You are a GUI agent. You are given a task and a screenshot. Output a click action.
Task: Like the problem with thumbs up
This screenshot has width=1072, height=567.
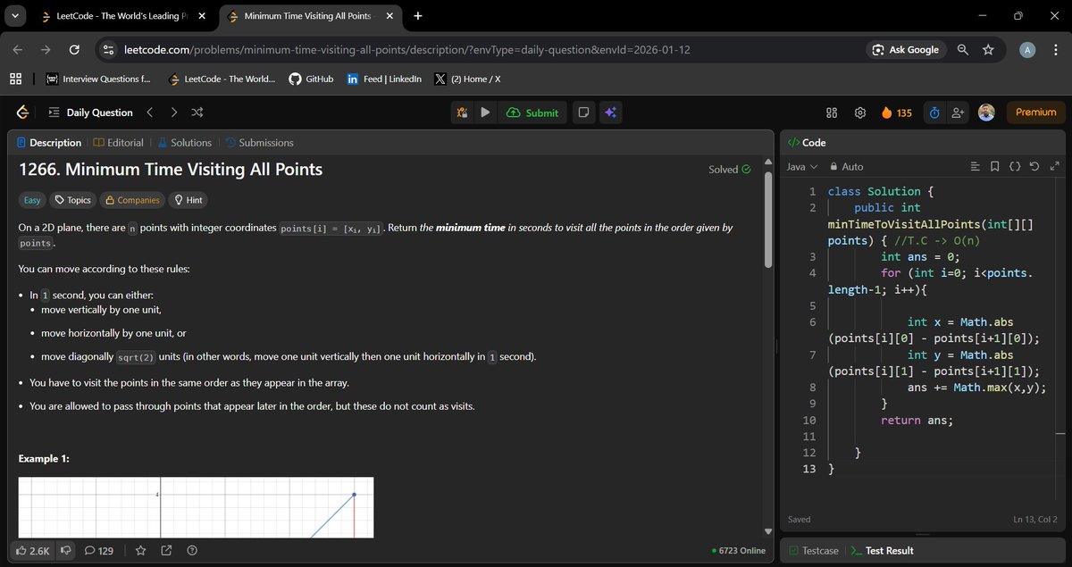click(x=34, y=551)
